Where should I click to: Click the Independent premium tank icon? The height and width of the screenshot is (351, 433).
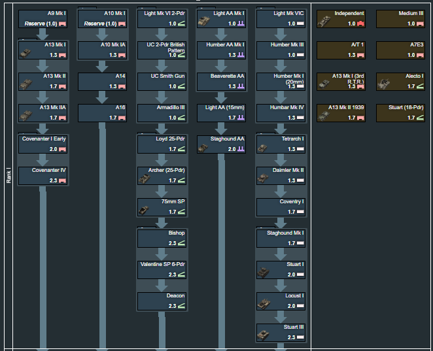pyautogui.click(x=325, y=22)
